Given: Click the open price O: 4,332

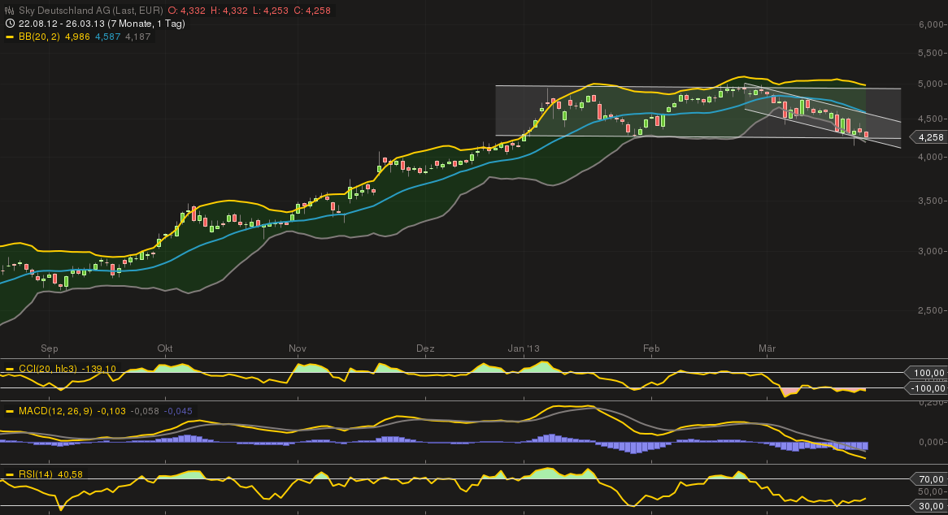Looking at the screenshot, I should coord(186,11).
